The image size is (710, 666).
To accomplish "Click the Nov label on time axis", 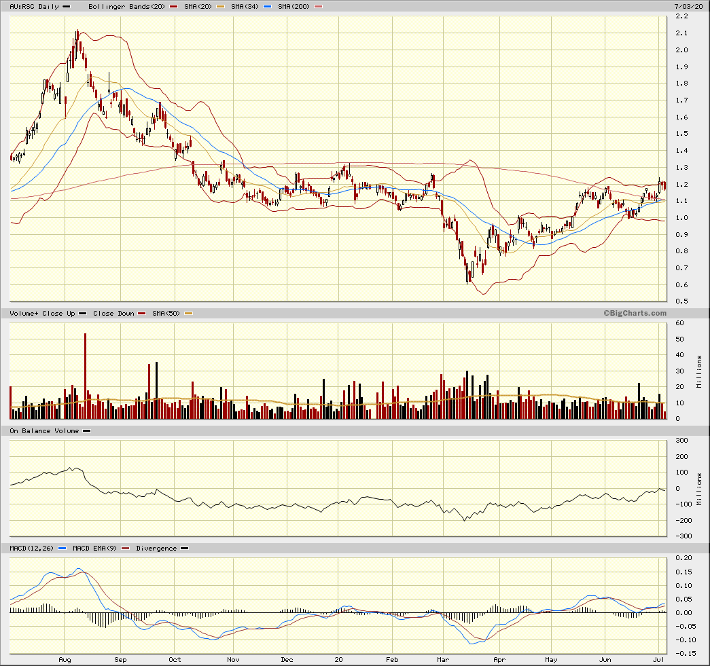I will point(233,660).
